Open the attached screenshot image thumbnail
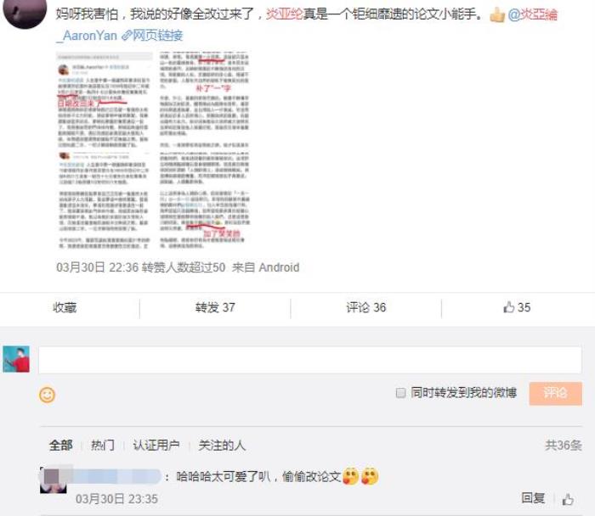 pos(153,150)
